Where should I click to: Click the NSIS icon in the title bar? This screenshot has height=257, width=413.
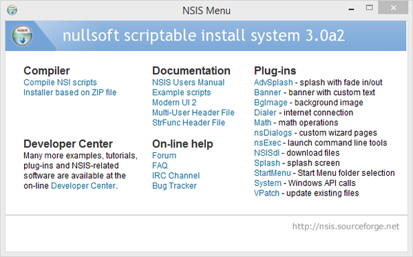12,10
